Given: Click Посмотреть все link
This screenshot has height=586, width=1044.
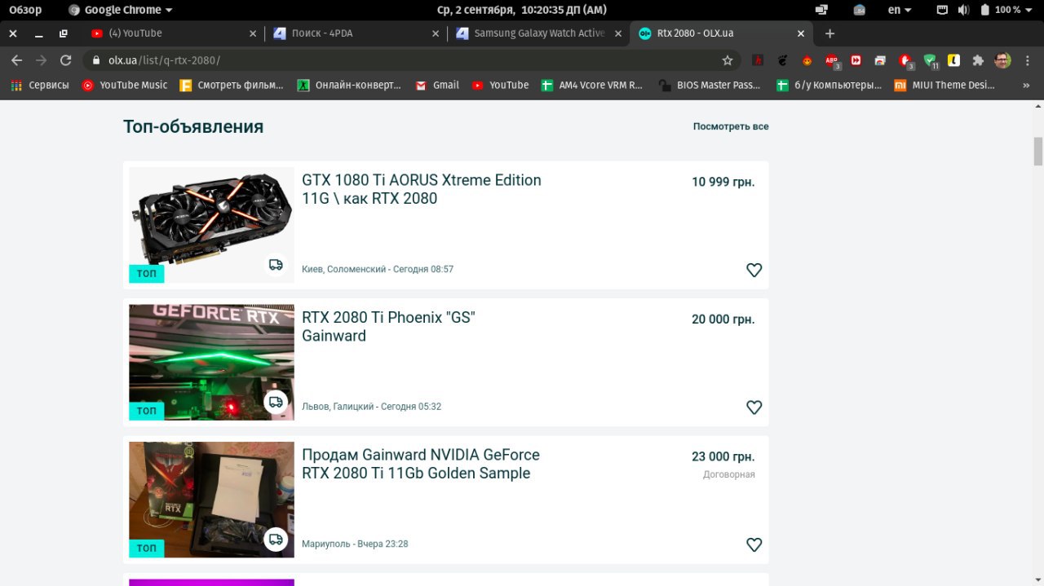Looking at the screenshot, I should point(731,126).
